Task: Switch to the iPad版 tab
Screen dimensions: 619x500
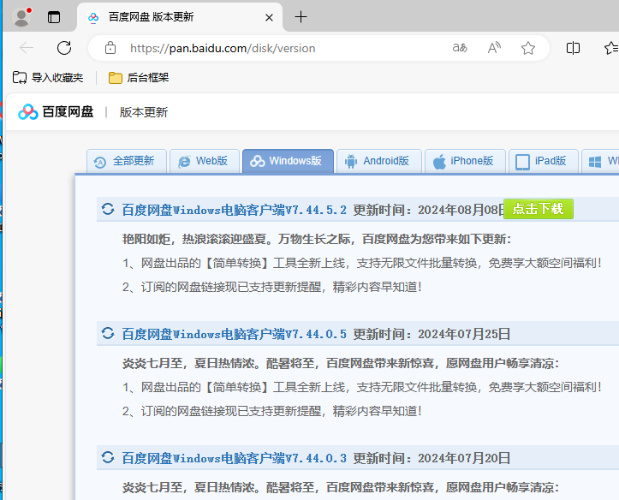Action: tap(544, 161)
